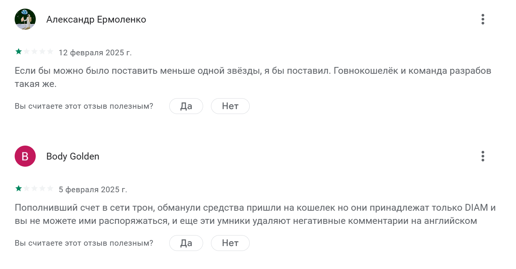
Task: Mark Александр Ермоленко's review helpful with Да
Action: click(186, 106)
